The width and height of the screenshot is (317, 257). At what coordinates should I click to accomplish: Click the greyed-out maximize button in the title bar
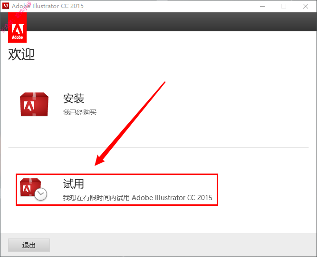(x=284, y=6)
